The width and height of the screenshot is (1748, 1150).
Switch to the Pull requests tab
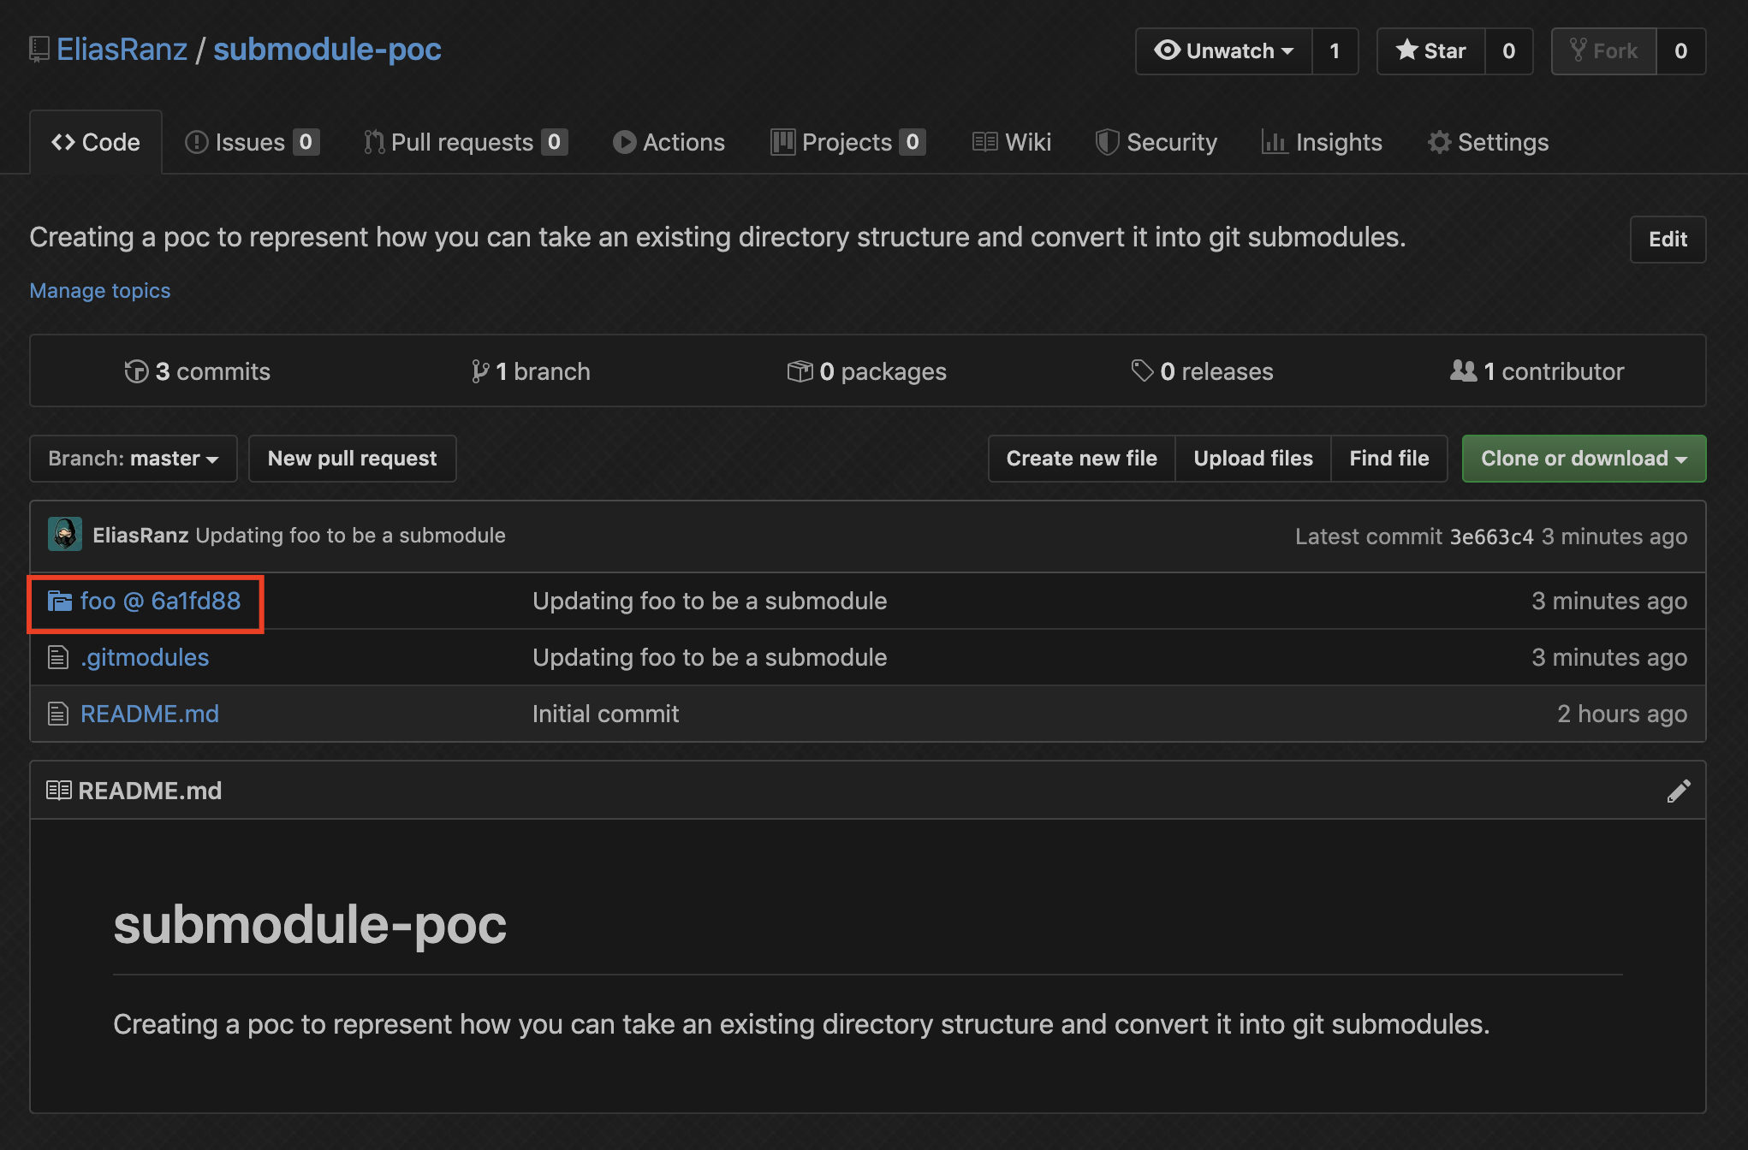[x=465, y=142]
